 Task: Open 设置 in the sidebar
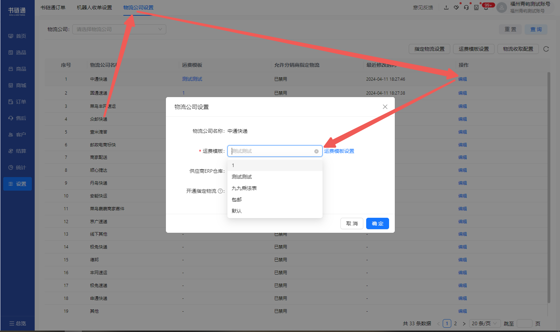pyautogui.click(x=17, y=184)
